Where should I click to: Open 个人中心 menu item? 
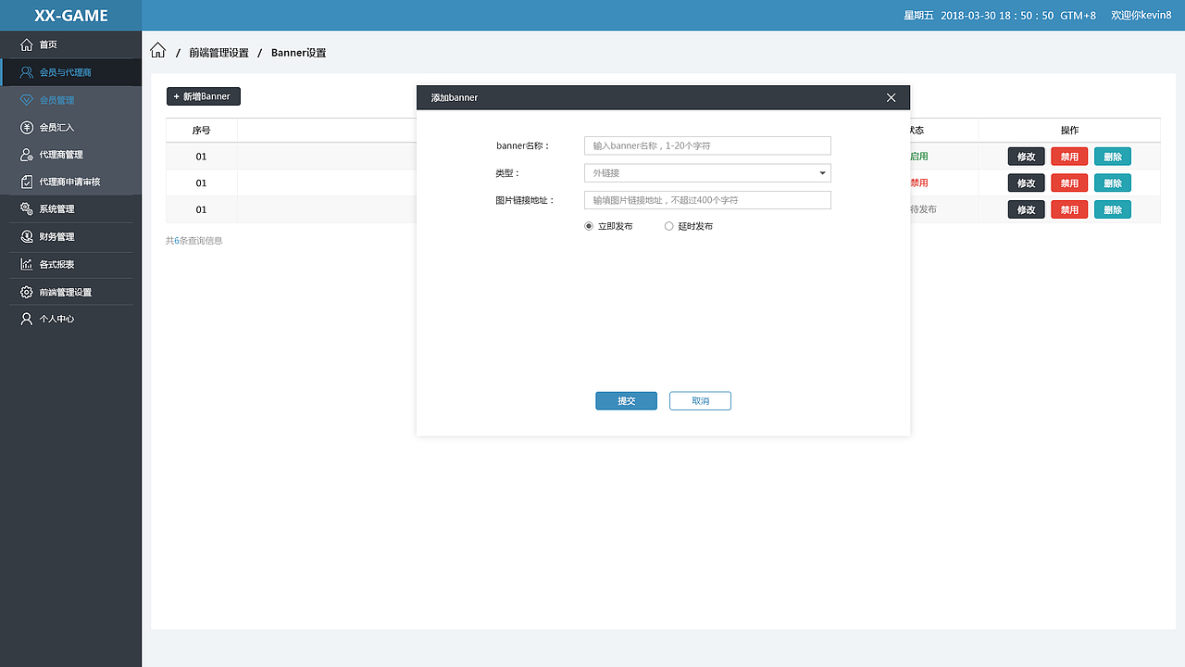(70, 319)
